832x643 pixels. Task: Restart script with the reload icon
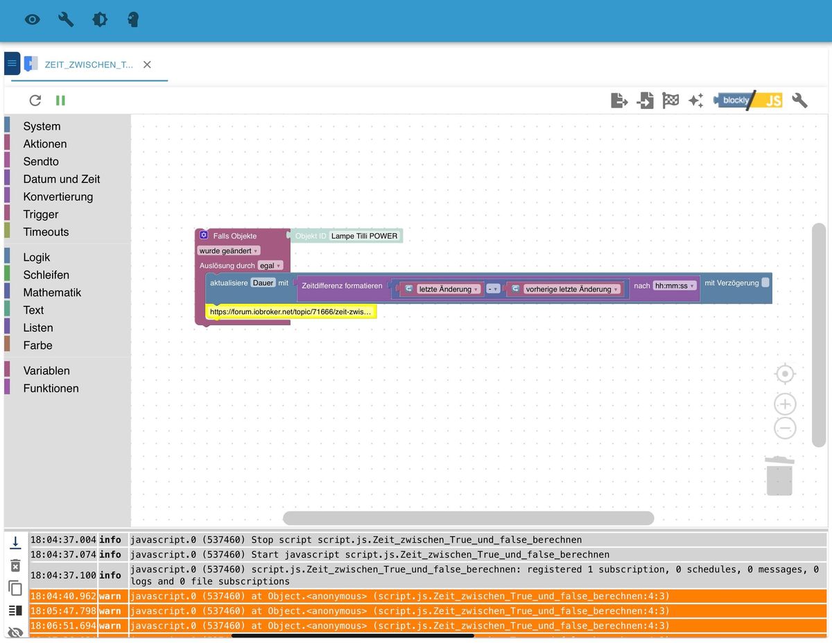click(x=35, y=101)
